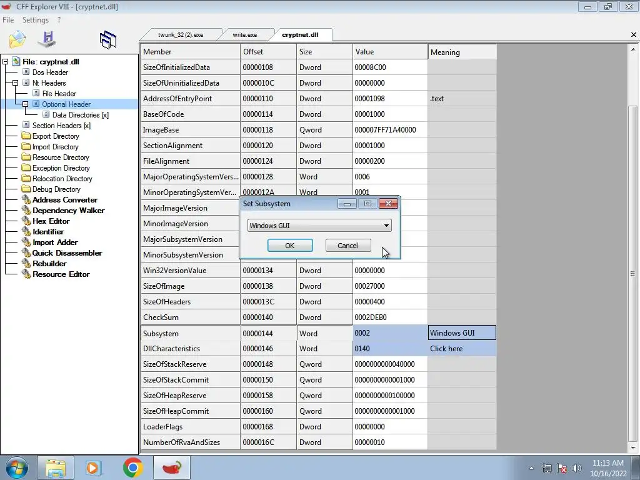Open the Import Directory folder
The image size is (640, 480).
55,146
